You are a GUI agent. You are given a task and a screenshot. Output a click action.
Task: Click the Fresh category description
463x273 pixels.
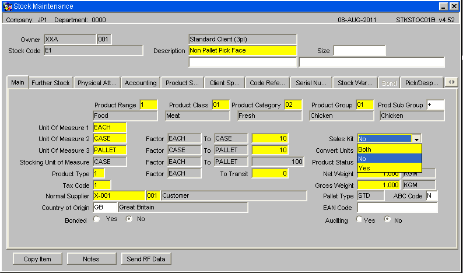[x=270, y=116]
